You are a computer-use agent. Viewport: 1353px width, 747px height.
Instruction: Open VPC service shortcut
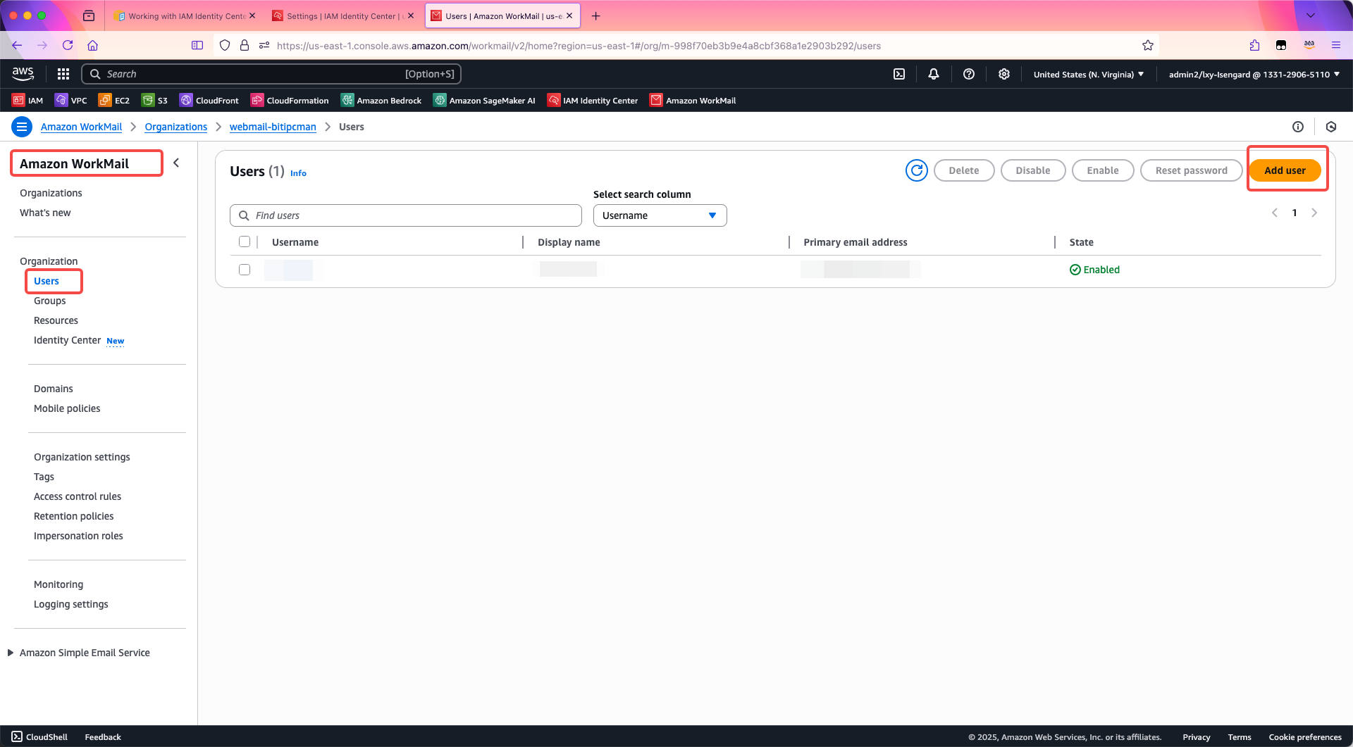click(x=71, y=101)
